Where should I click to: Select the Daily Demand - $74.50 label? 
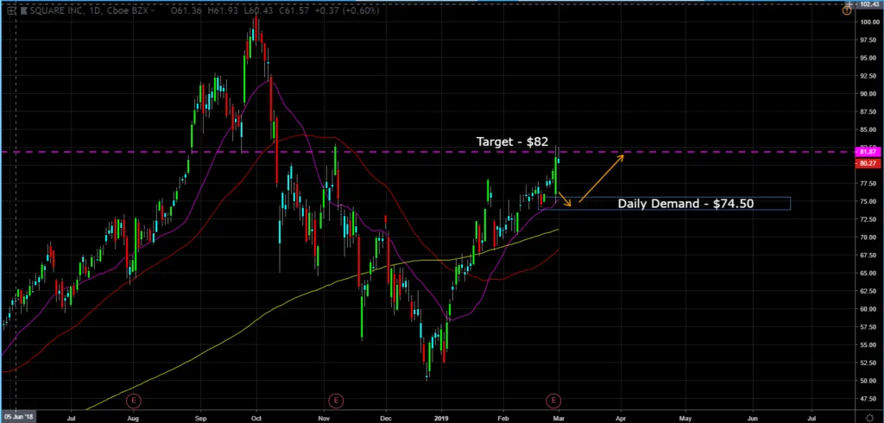(x=685, y=204)
